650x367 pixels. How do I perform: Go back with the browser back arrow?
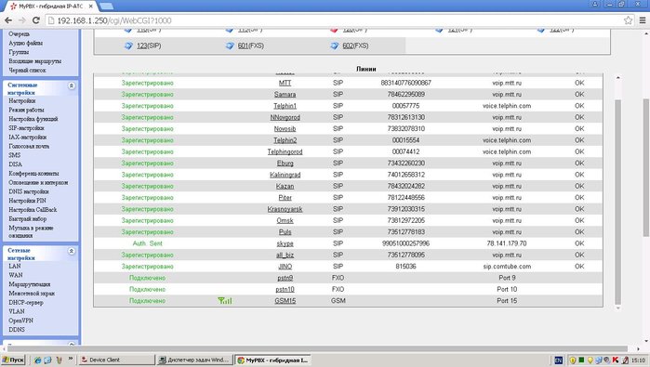(8, 20)
